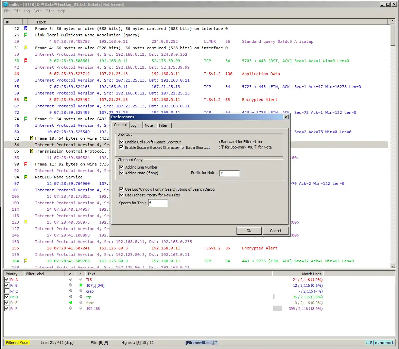This screenshot has width=399, height=349.
Task: Click the red bookmark icon on line 38
Action: [x=26, y=60]
